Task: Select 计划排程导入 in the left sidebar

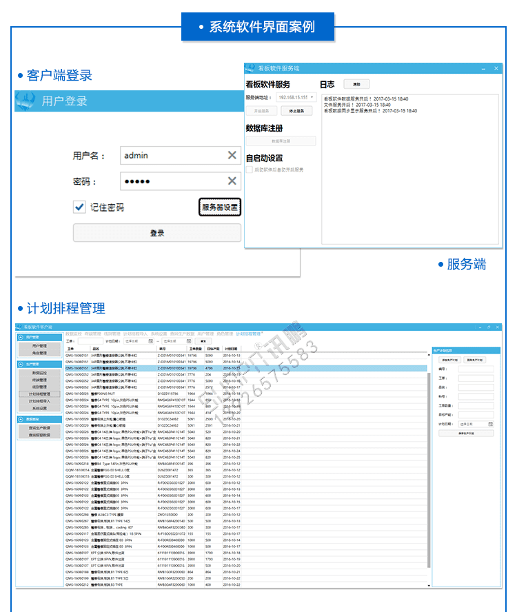Action: pos(39,400)
